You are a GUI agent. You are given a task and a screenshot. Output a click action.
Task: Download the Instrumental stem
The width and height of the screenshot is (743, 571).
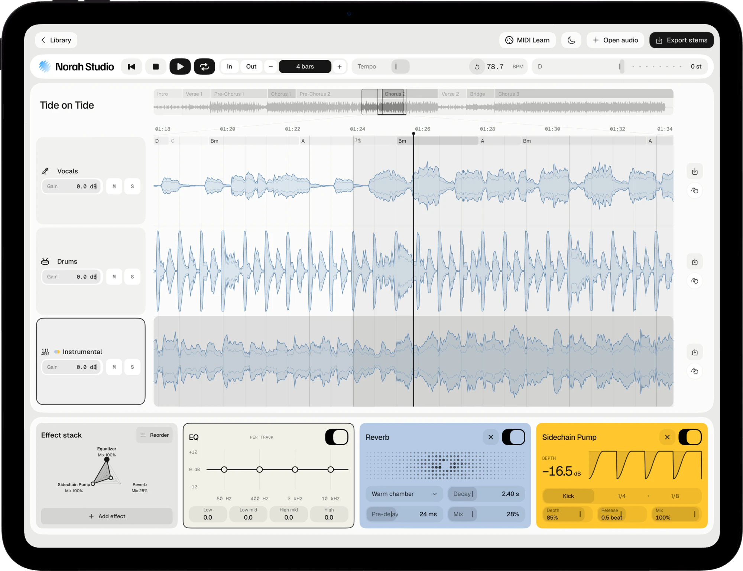695,352
